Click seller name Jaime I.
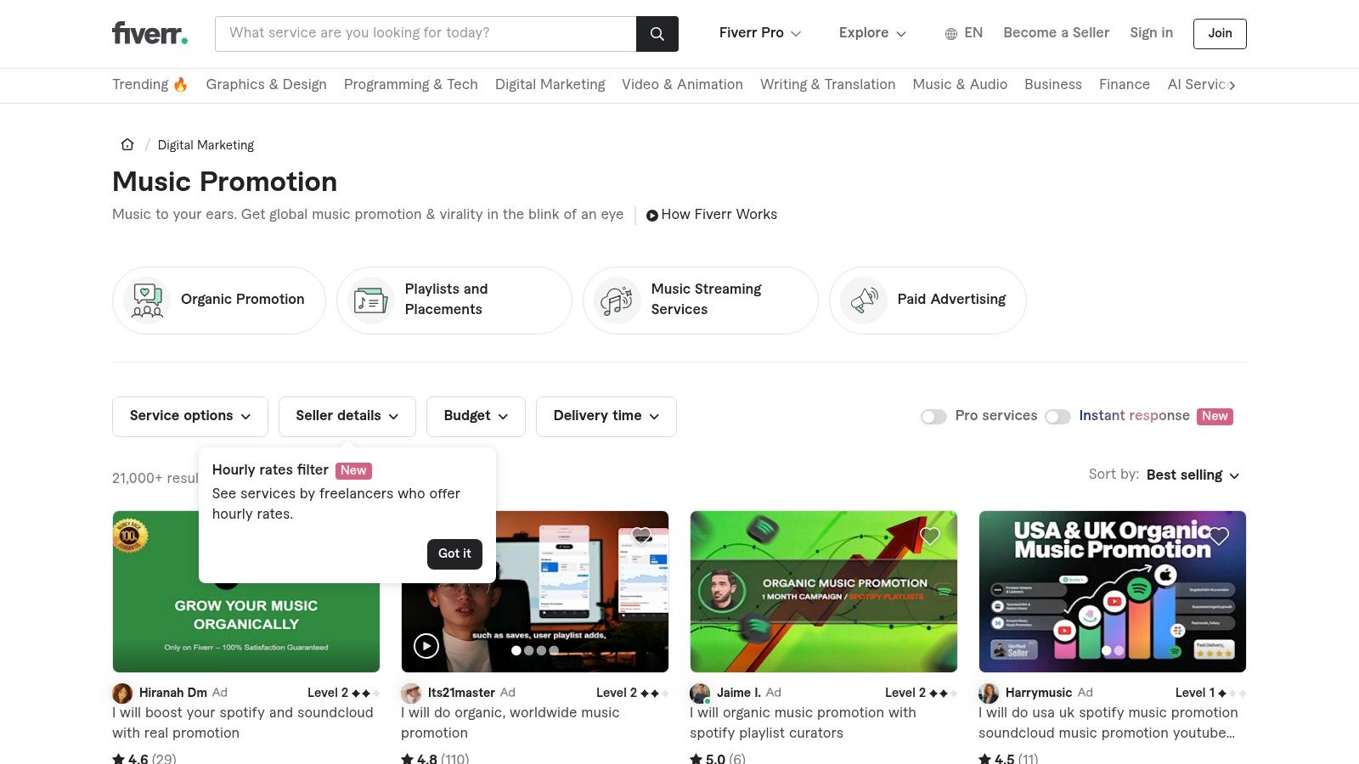 pos(739,693)
